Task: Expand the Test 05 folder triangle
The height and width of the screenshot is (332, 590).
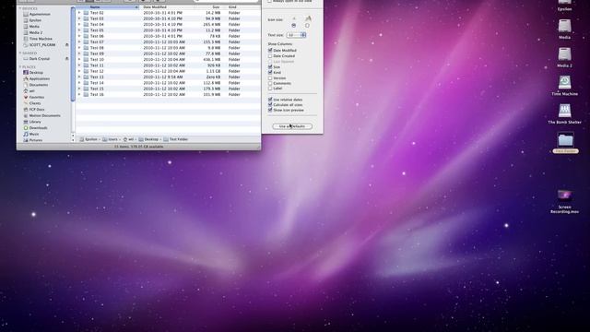Action: pyautogui.click(x=79, y=30)
